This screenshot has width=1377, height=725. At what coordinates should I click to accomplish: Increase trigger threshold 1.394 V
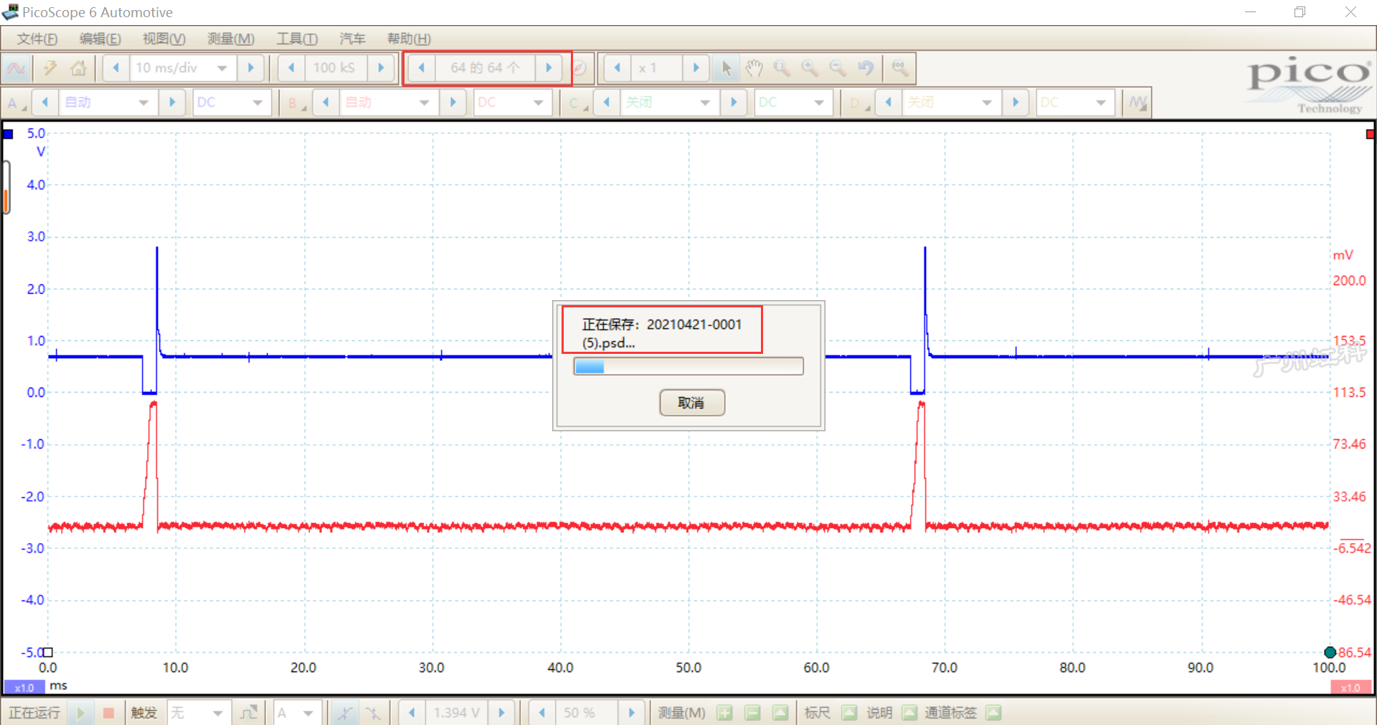click(502, 713)
